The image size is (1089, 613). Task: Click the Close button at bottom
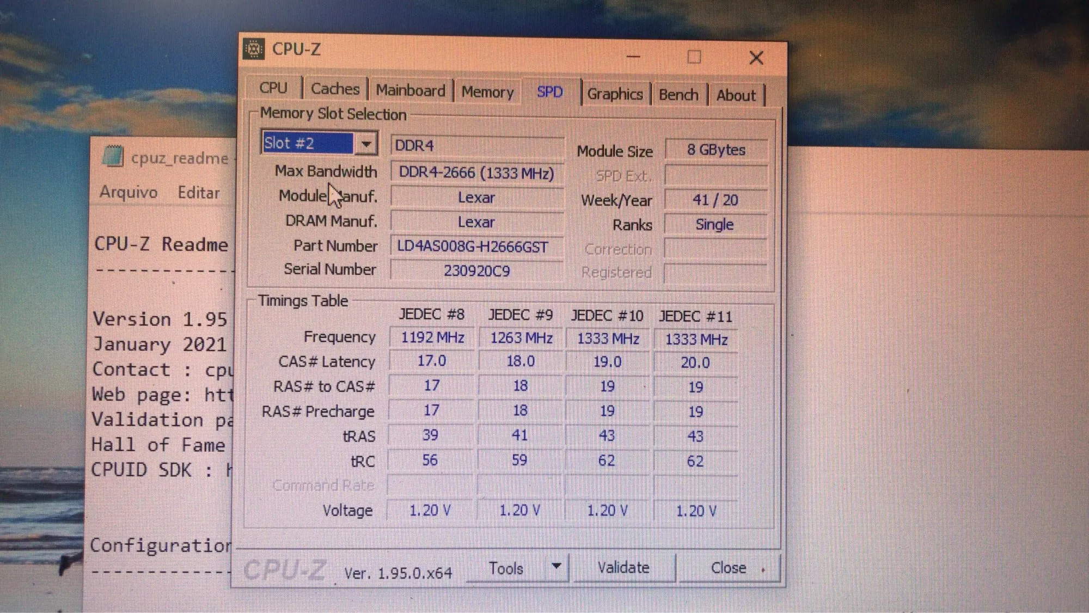coord(729,568)
